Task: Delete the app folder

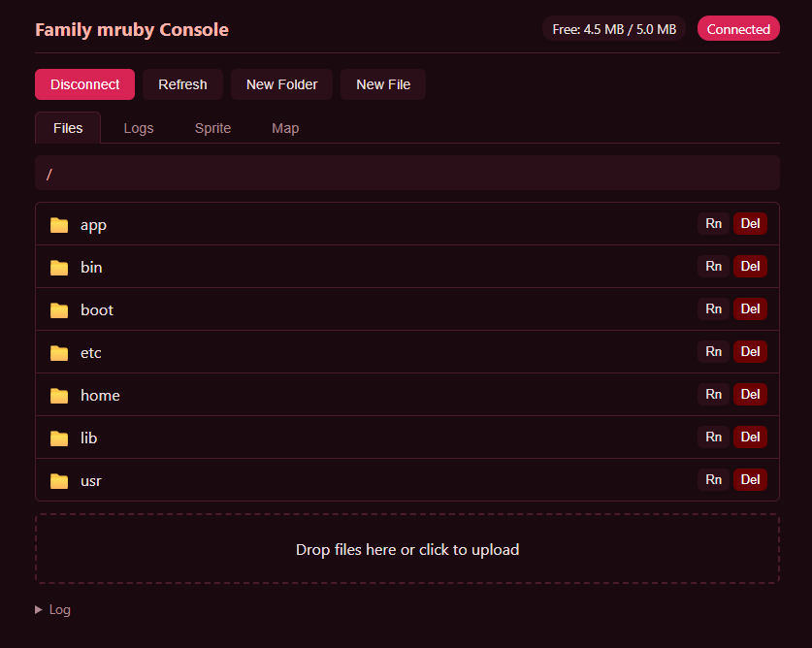Action: click(750, 224)
